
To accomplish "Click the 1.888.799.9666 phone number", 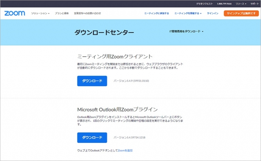I will pos(224,4).
